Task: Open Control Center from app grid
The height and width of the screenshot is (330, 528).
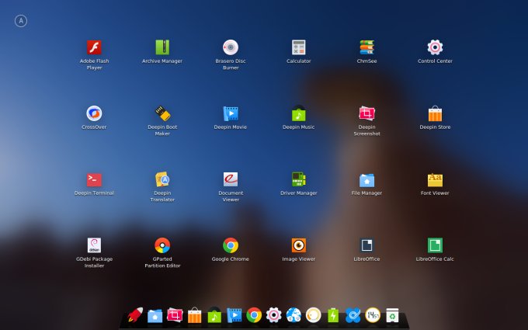Action: [435, 47]
